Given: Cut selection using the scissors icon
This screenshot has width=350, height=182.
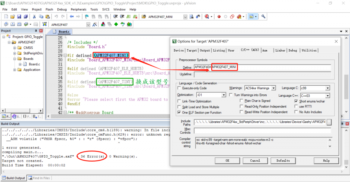Looking at the screenshot, I should pos(34,17).
